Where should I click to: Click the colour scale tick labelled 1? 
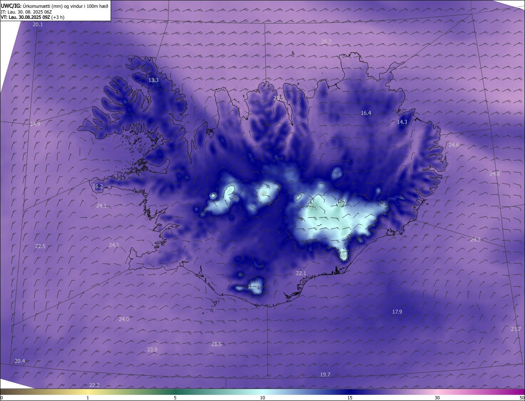[88, 398]
